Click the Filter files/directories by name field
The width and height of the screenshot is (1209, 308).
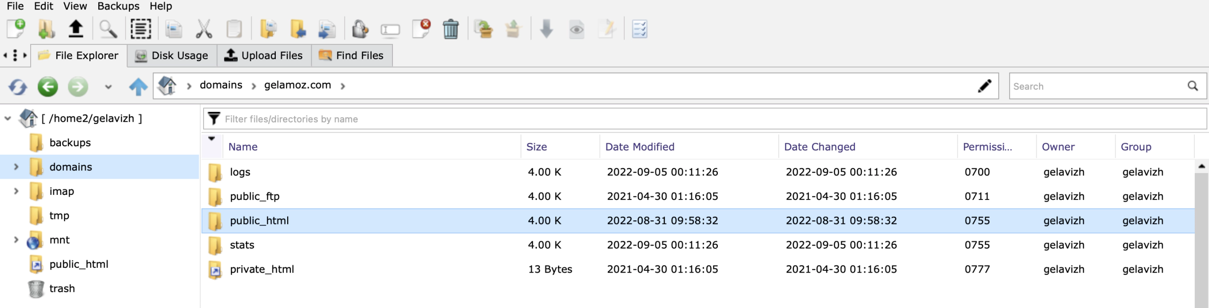point(705,119)
